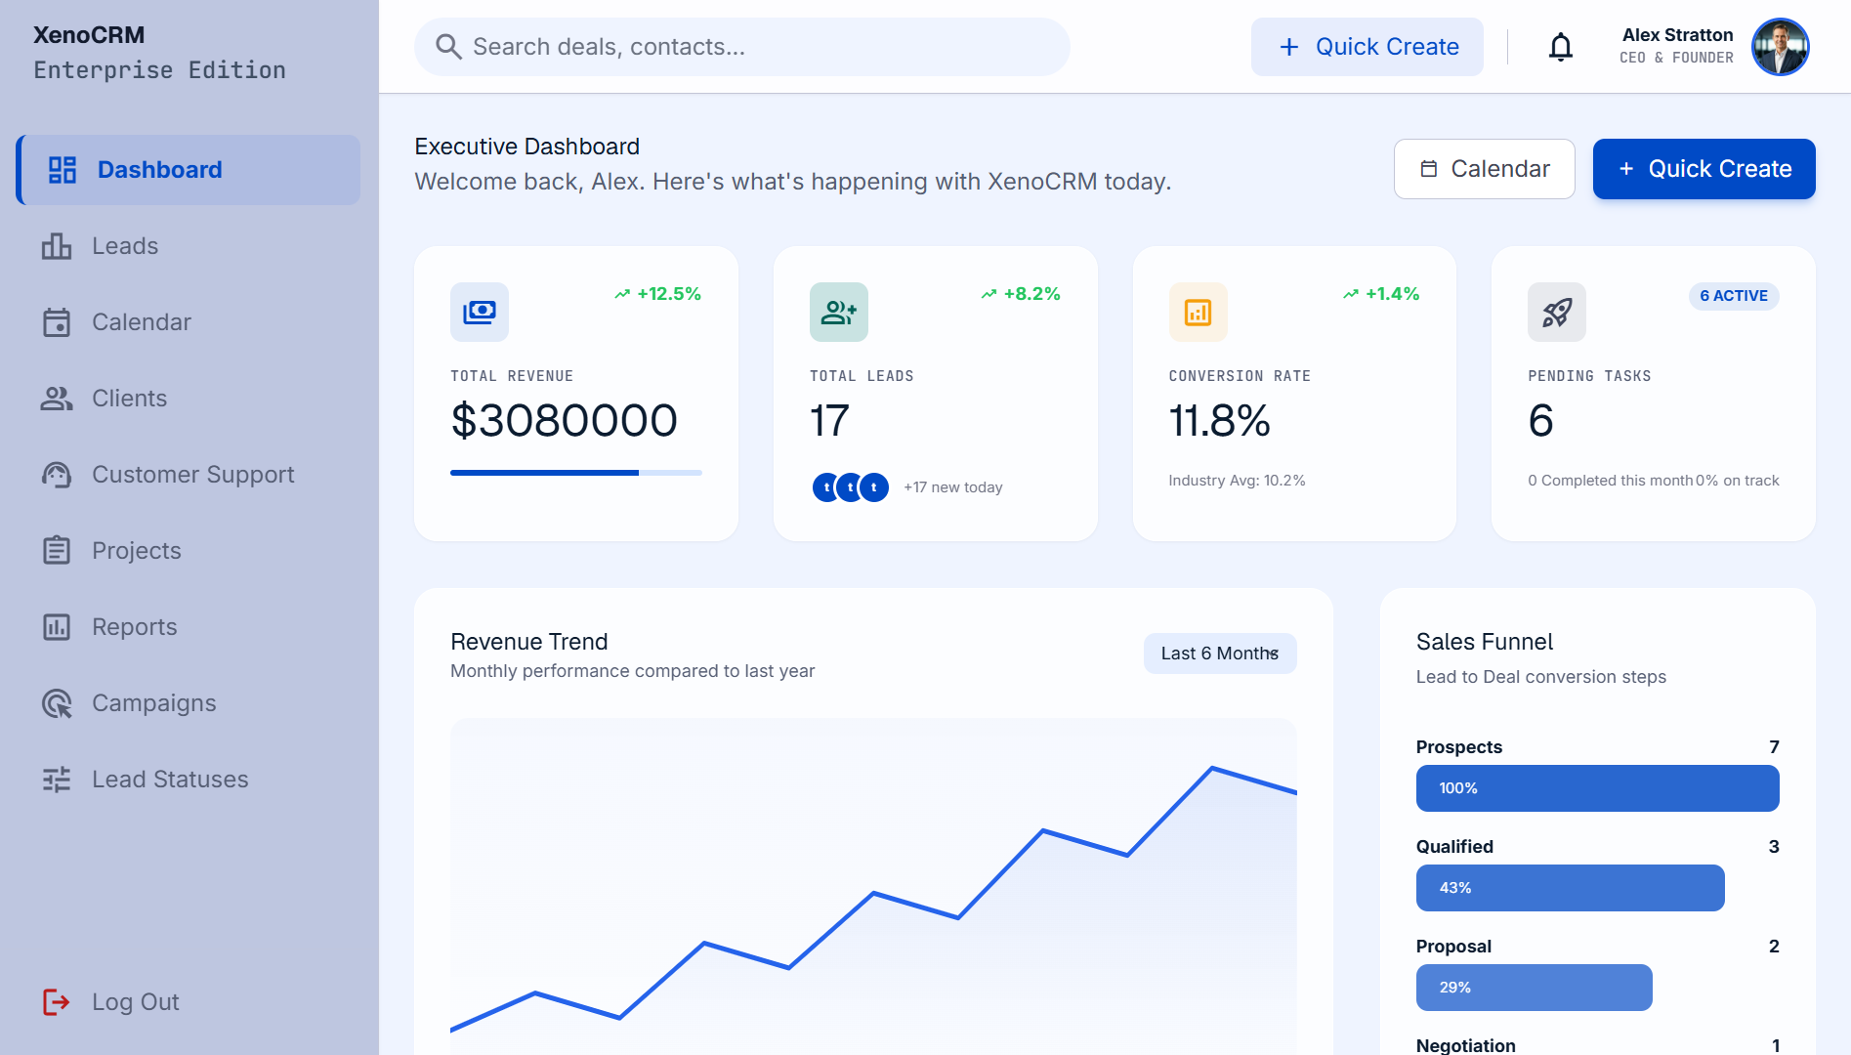Click the '+17 new today' text
Viewport: 1851px width, 1055px height.
953,487
